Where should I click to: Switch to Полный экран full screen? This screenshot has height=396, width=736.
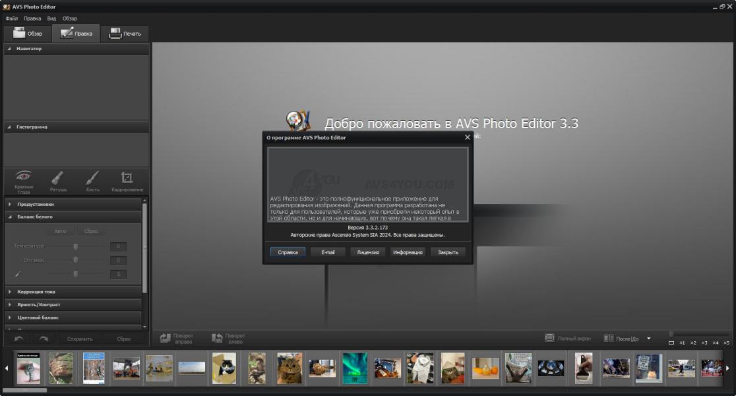pyautogui.click(x=567, y=338)
